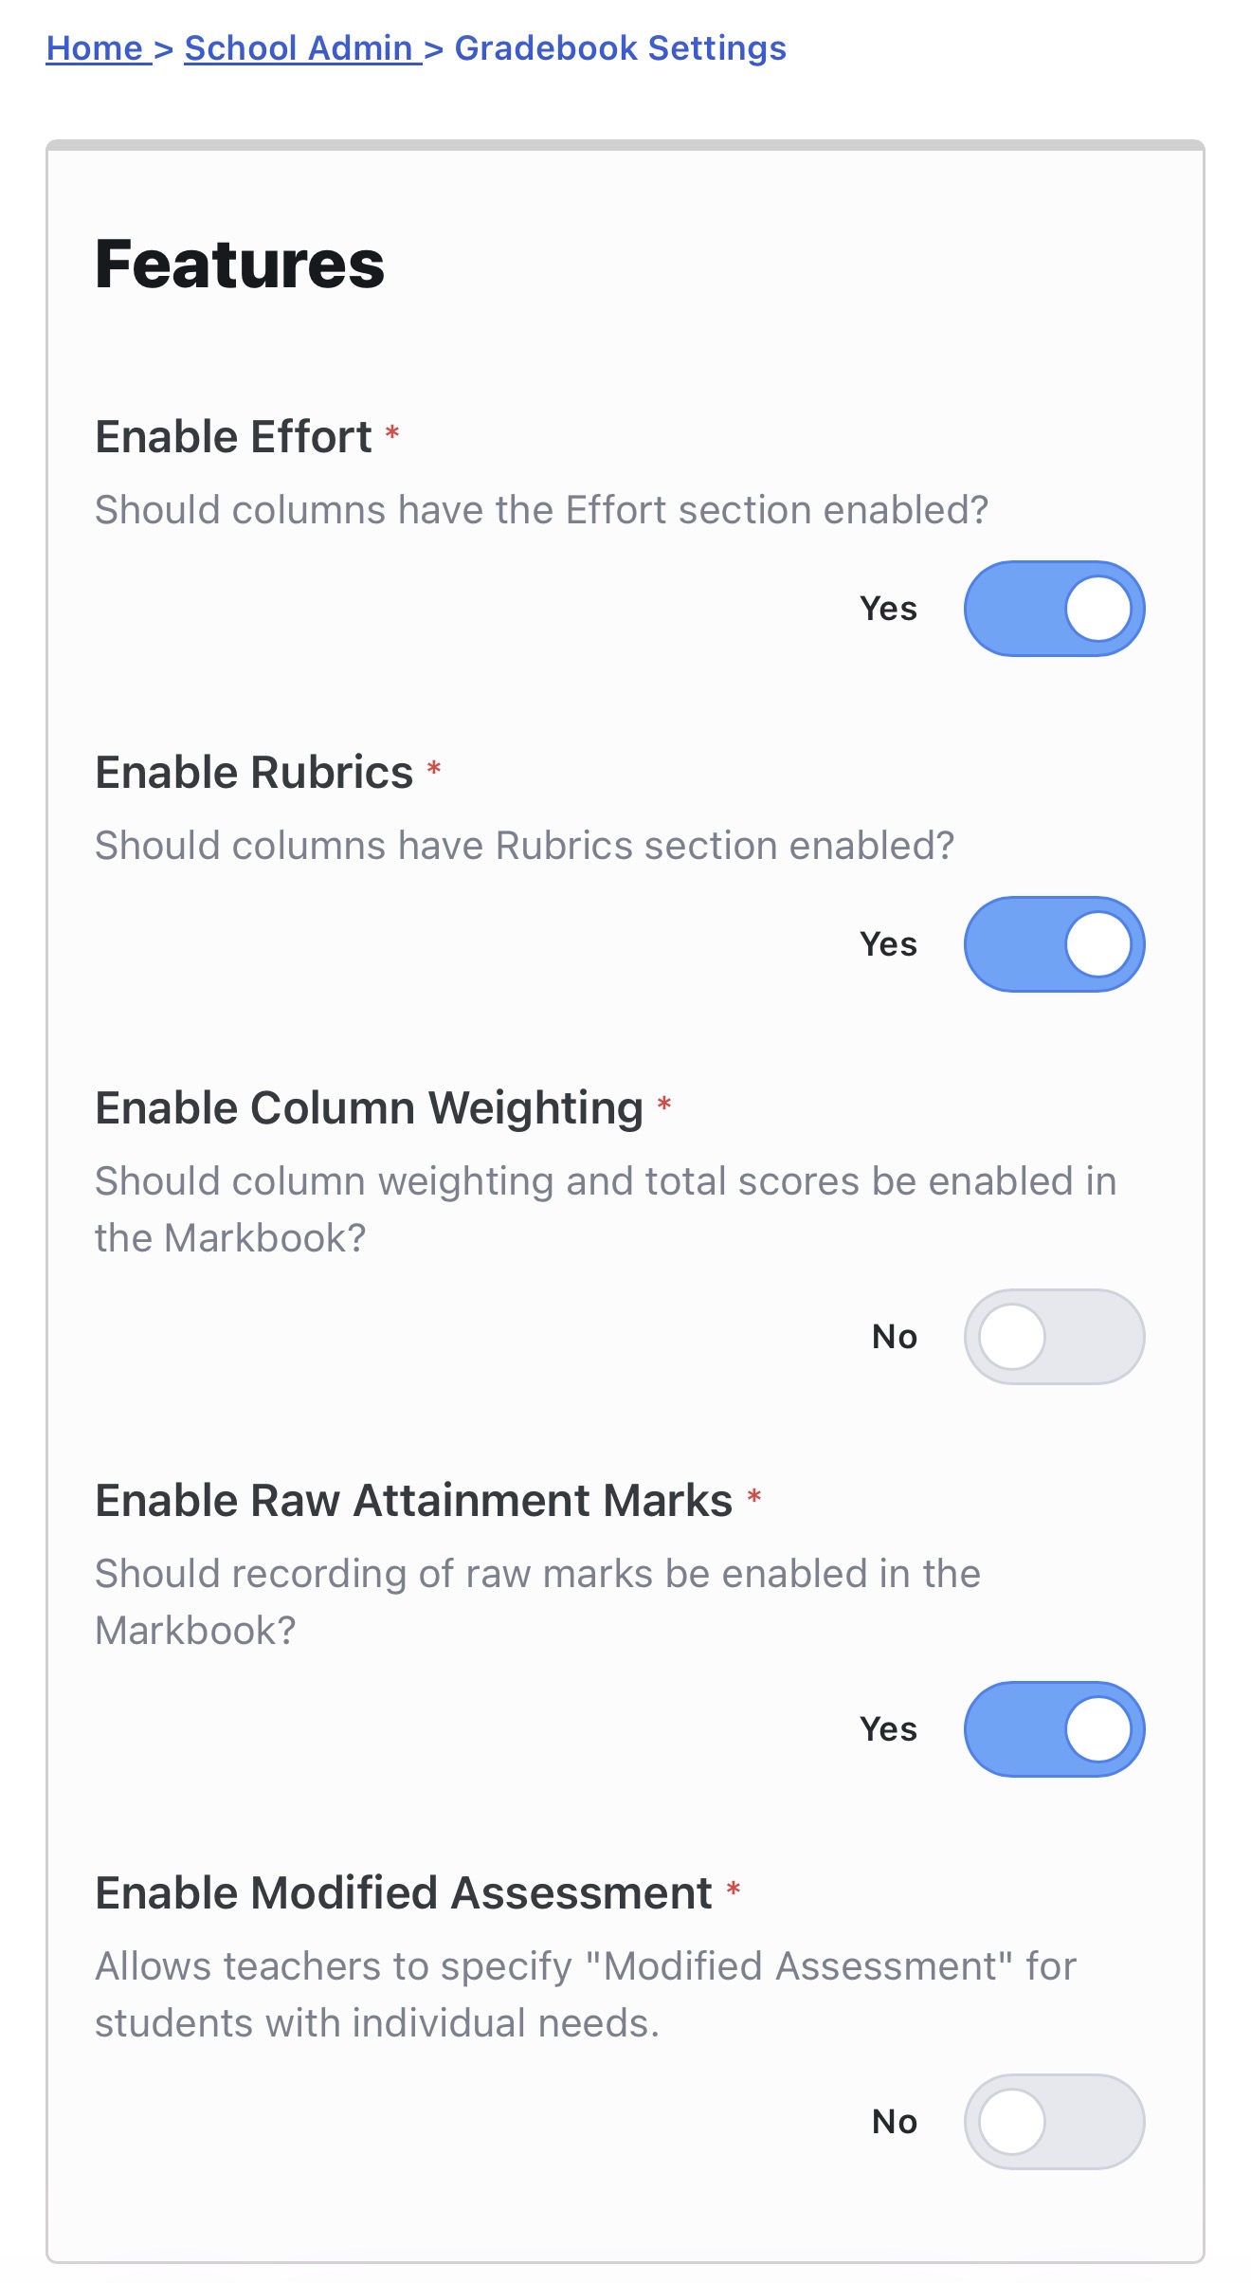Image resolution: width=1251 pixels, height=2283 pixels.
Task: Click the Enable Raw Attainment Marks label
Action: (x=413, y=1501)
